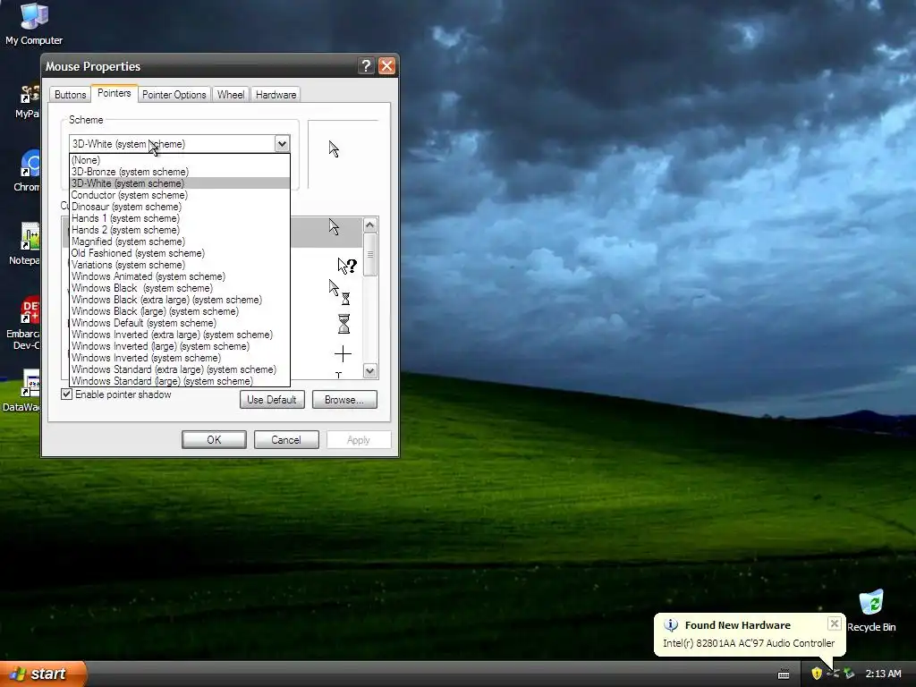Choose Windows Inverted (extra large) scheme
The image size is (916, 687).
coord(179,335)
